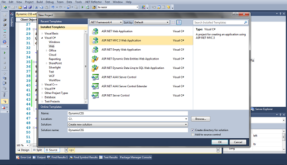Open the Debug menu
This screenshot has height=165, width=287.
click(x=49, y=2)
